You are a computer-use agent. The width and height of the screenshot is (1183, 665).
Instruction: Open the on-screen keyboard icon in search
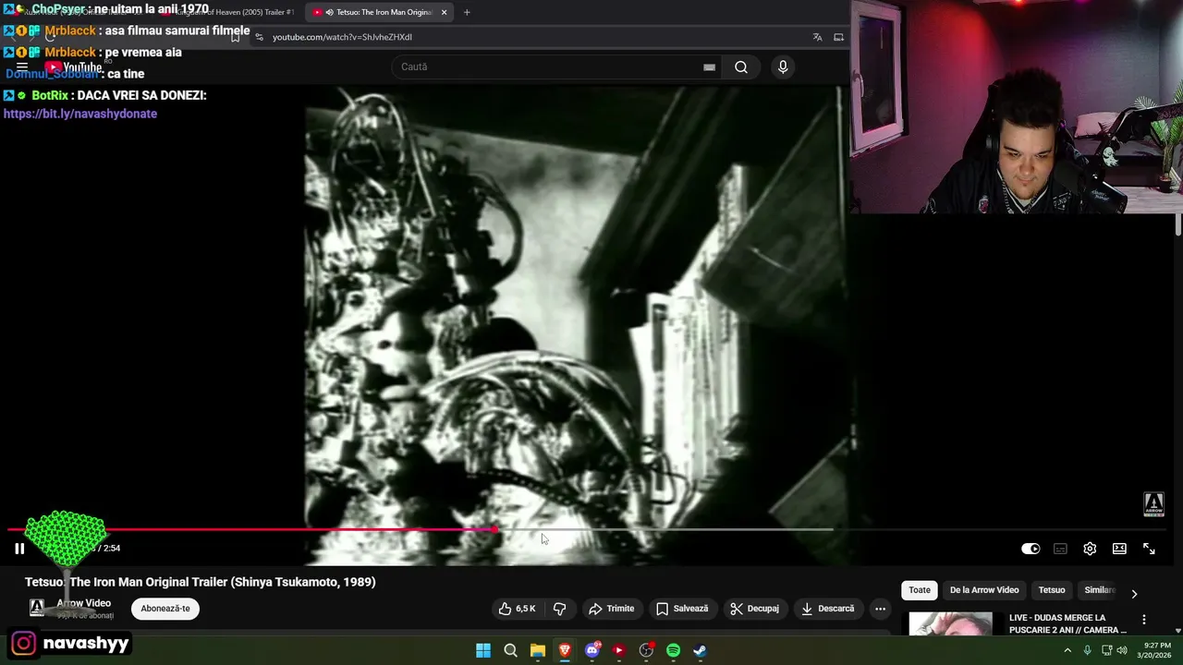(709, 66)
